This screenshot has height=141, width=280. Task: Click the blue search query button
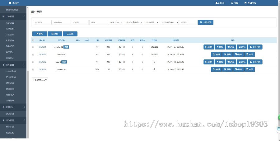[206, 22]
